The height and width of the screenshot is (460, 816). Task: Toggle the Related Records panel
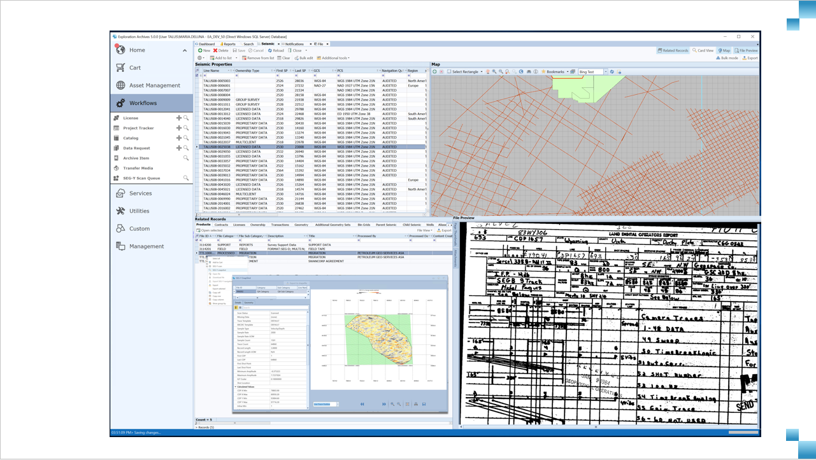pos(673,50)
